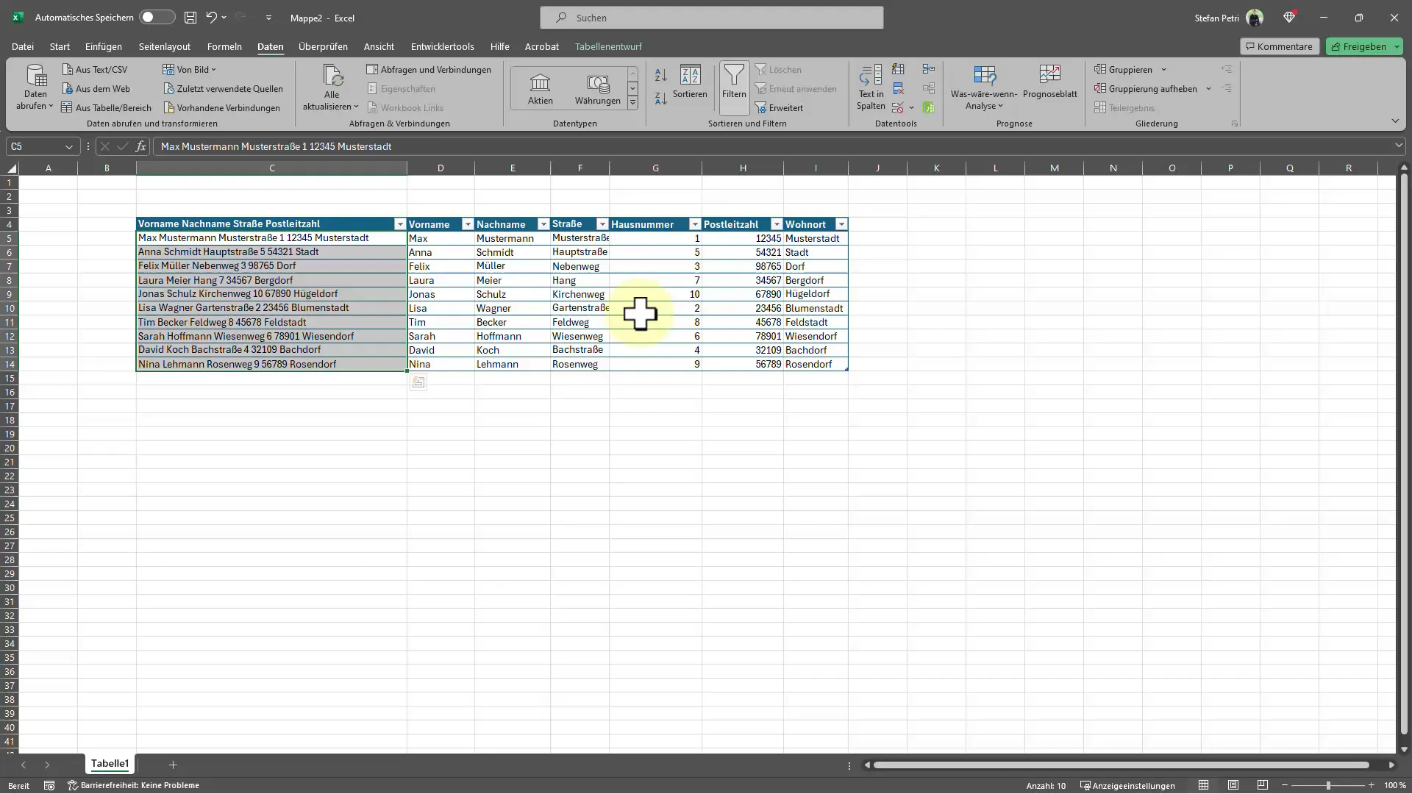This screenshot has width=1412, height=794.
Task: Toggle Automatisches Speichern switch
Action: point(157,17)
